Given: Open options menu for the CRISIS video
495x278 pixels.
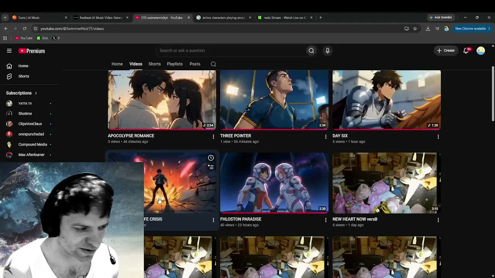Looking at the screenshot, I should click(x=213, y=220).
